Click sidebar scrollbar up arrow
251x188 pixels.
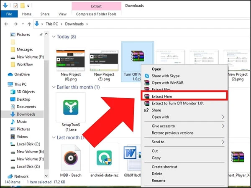click(x=46, y=34)
